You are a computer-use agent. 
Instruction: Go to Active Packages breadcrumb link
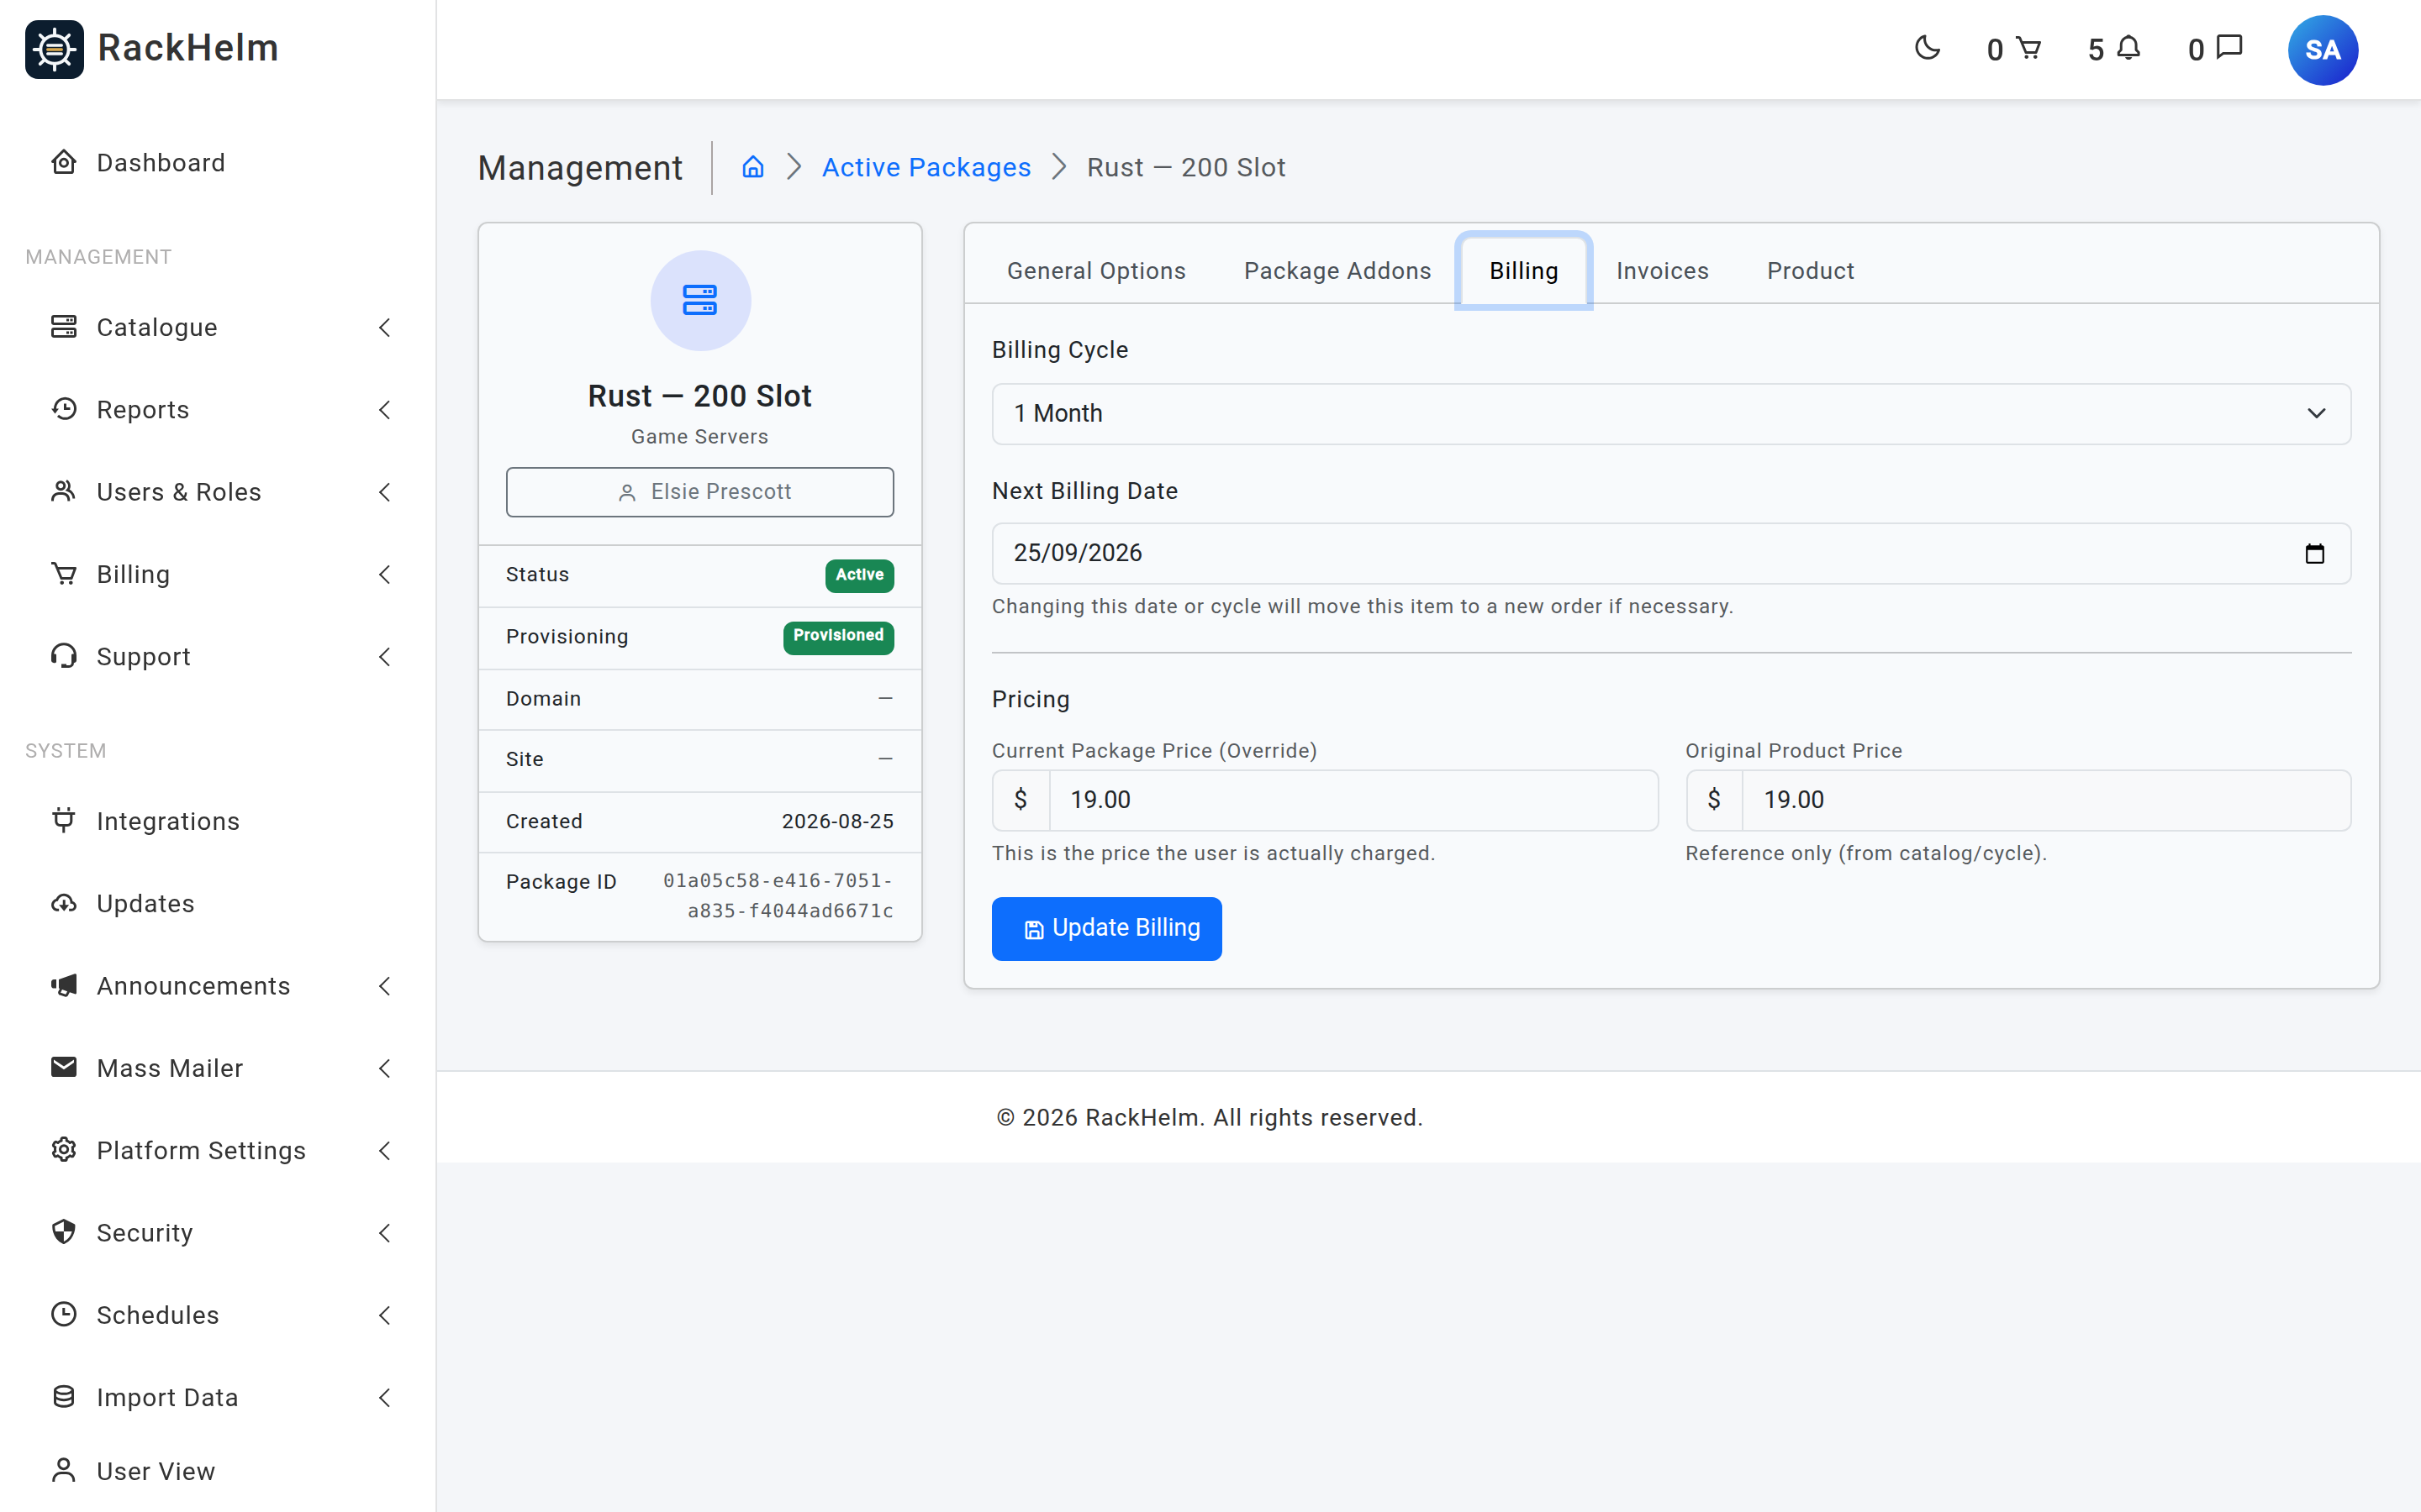click(926, 167)
